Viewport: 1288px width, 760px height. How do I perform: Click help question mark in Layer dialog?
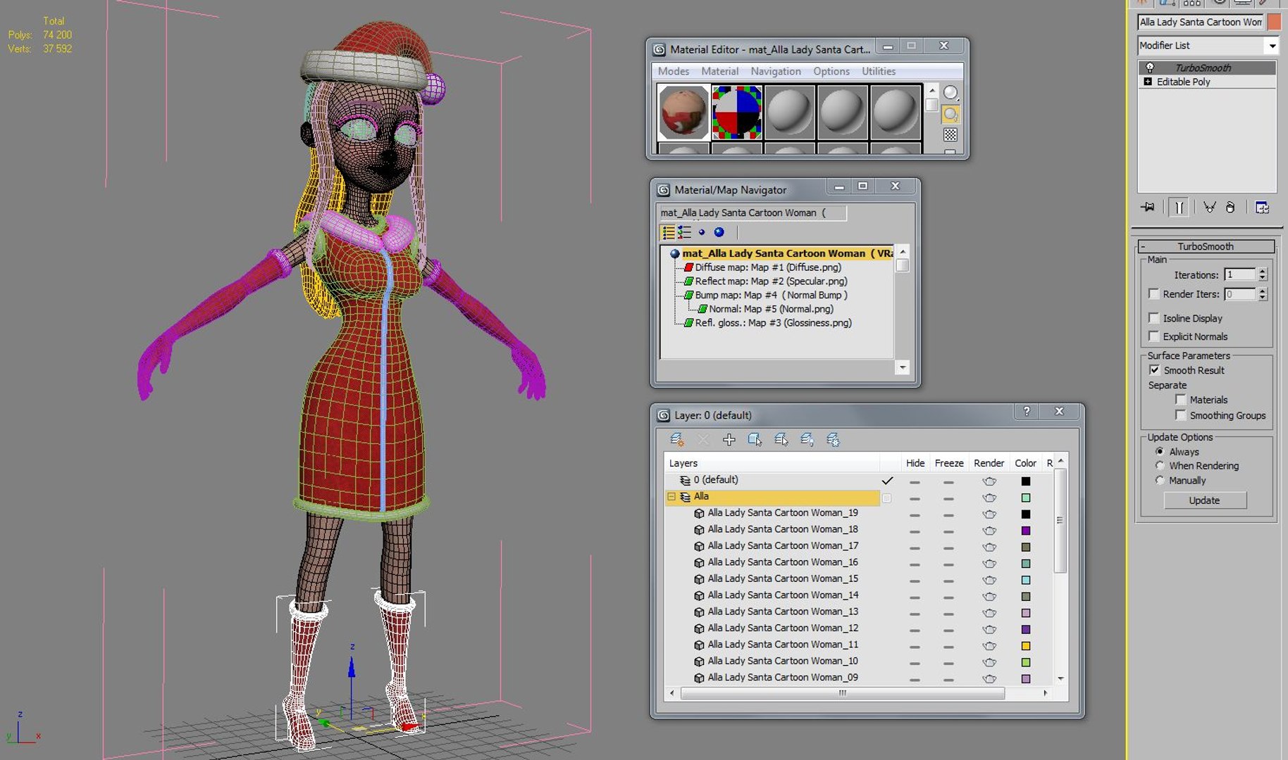coord(1027,412)
